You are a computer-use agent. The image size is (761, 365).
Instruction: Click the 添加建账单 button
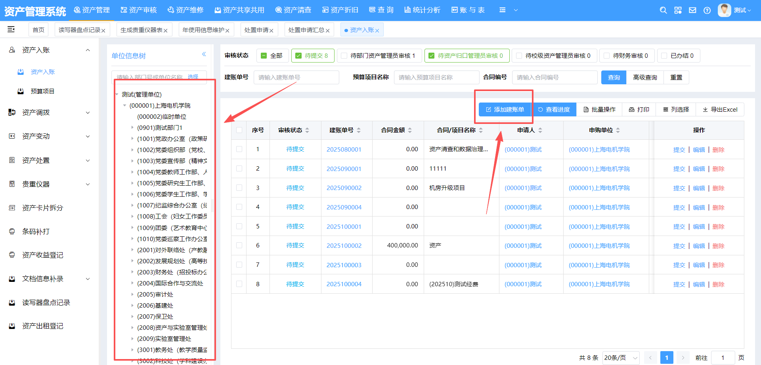coord(505,110)
